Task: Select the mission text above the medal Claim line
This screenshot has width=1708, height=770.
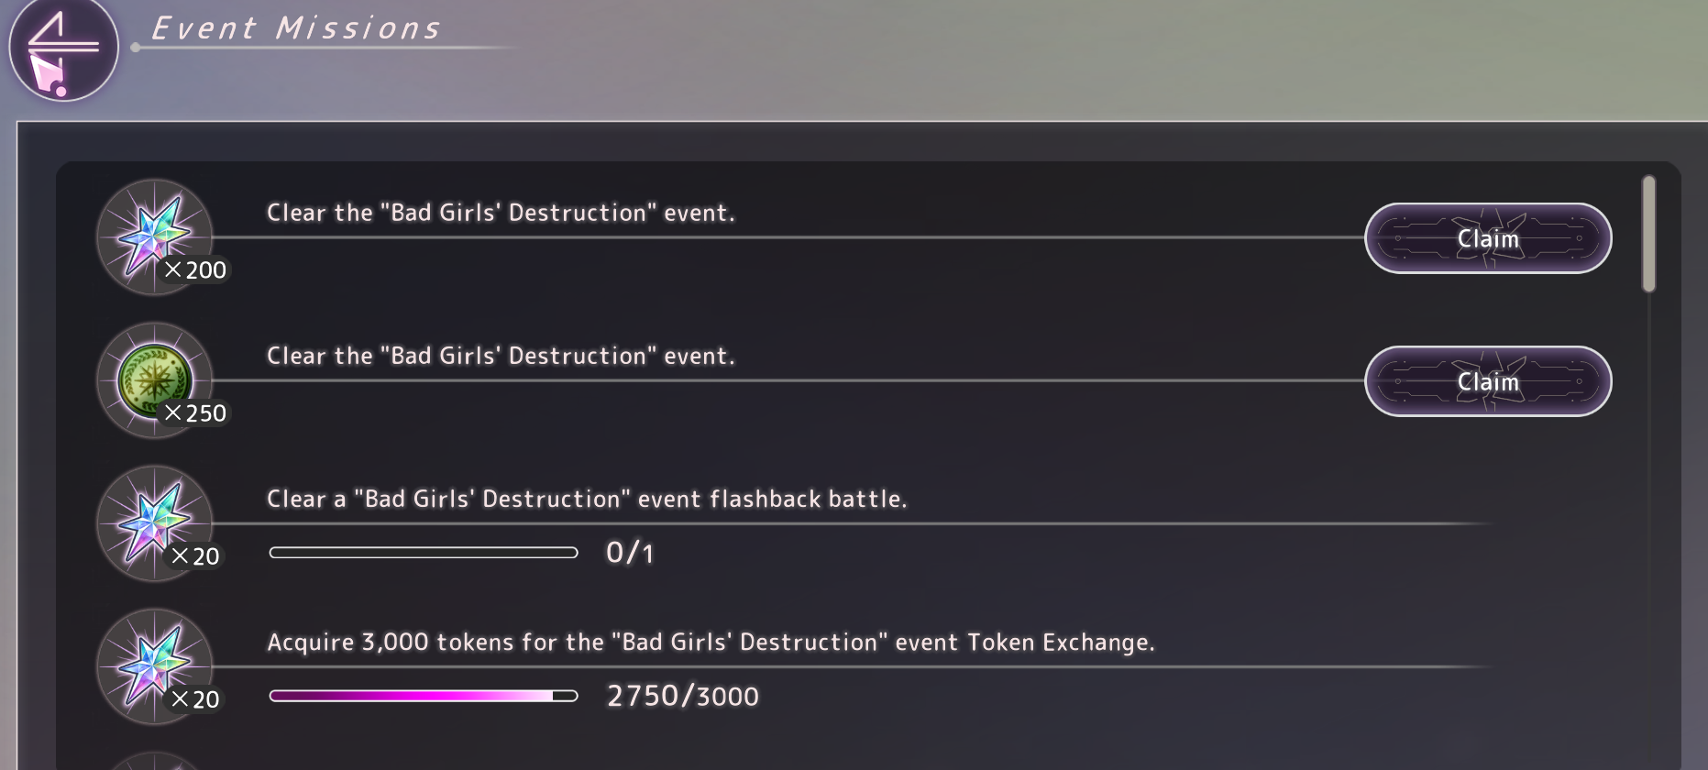Action: click(501, 356)
